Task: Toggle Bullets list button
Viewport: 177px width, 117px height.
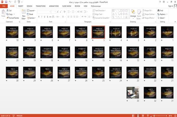Action: pyautogui.click(x=68, y=12)
